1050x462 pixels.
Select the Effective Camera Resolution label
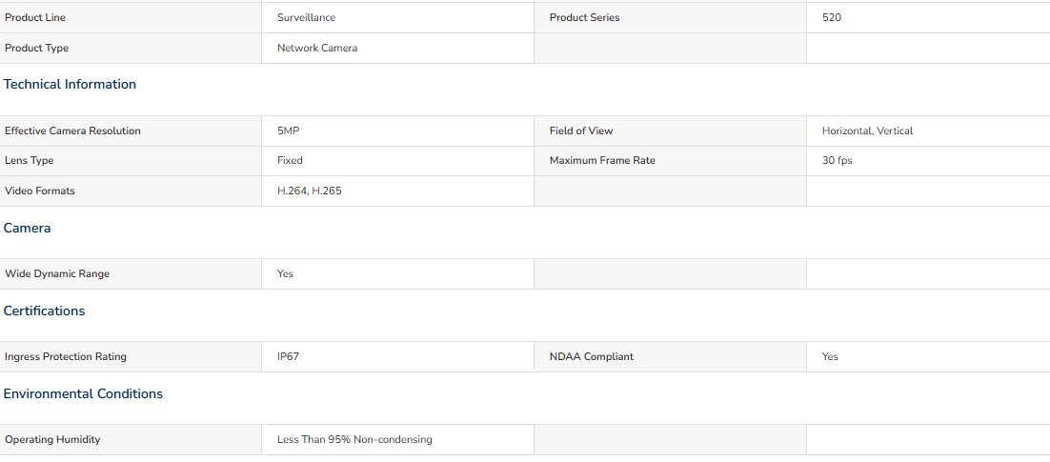pos(73,131)
